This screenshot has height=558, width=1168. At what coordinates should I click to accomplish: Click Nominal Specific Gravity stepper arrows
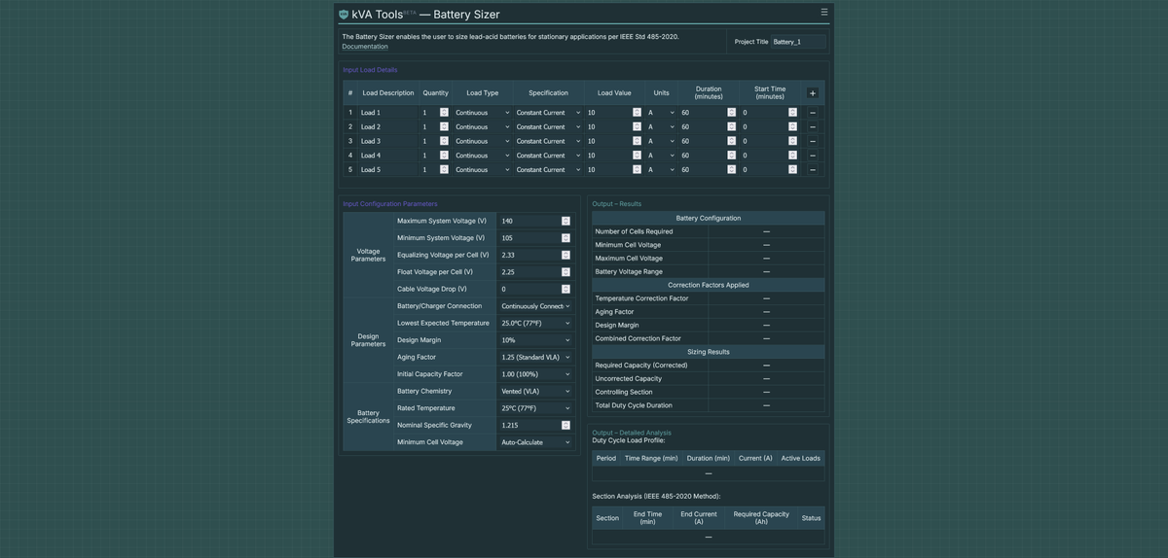tap(566, 425)
